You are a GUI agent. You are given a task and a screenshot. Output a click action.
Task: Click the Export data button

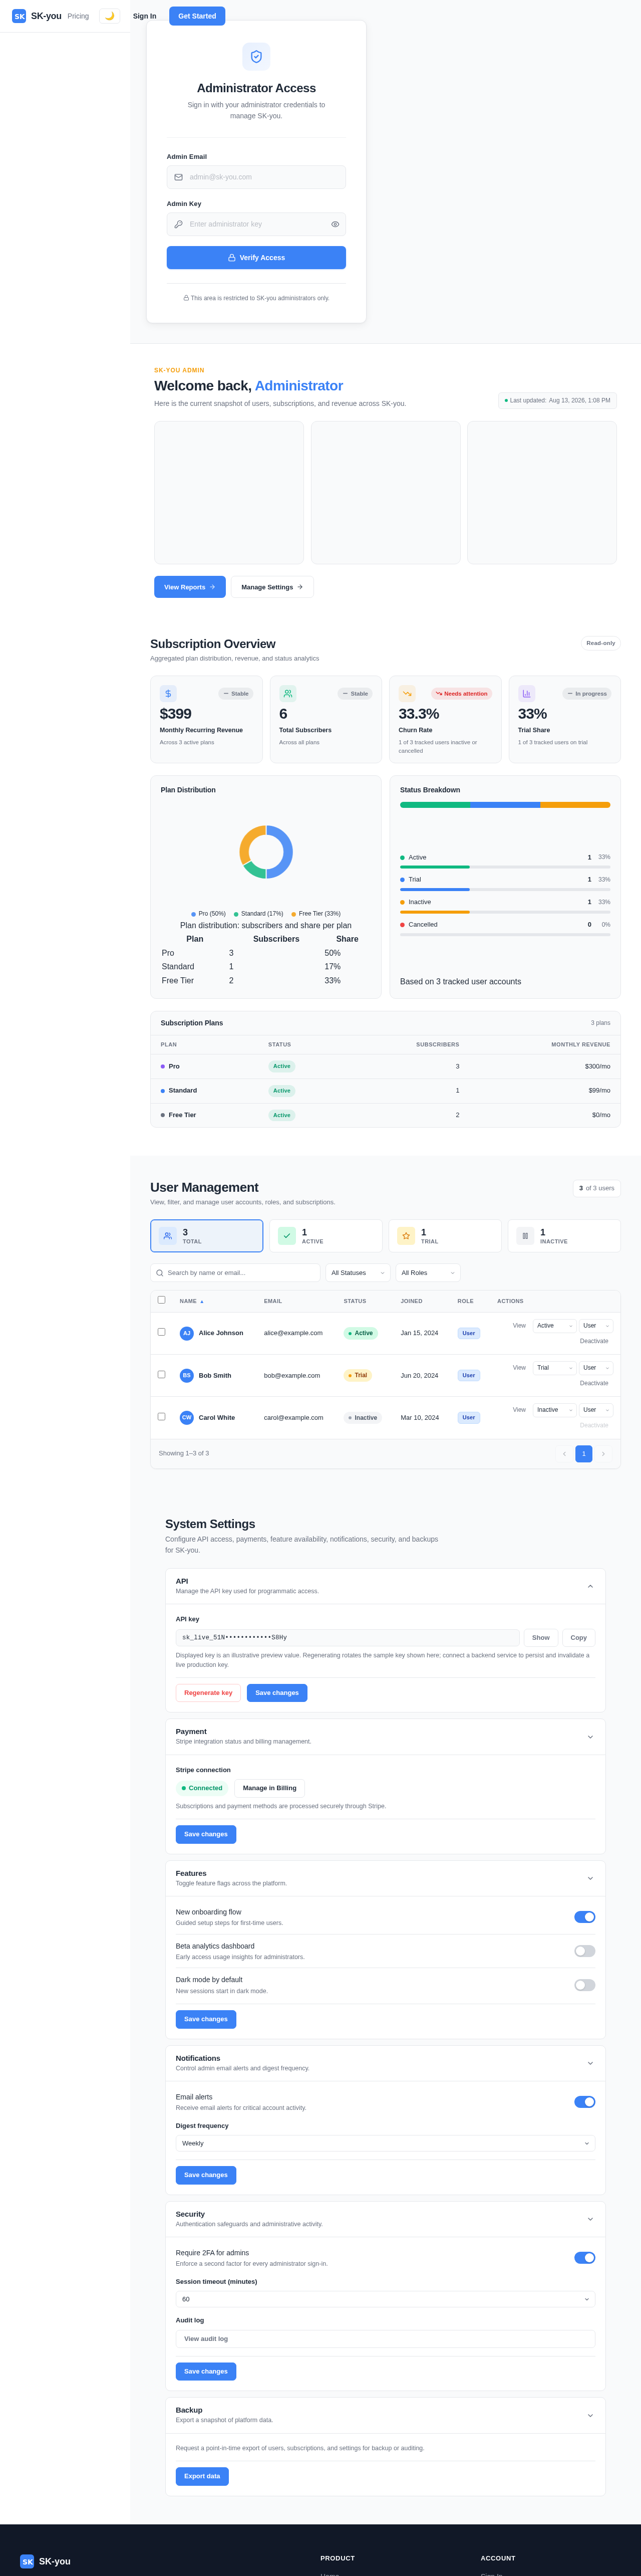point(202,2476)
